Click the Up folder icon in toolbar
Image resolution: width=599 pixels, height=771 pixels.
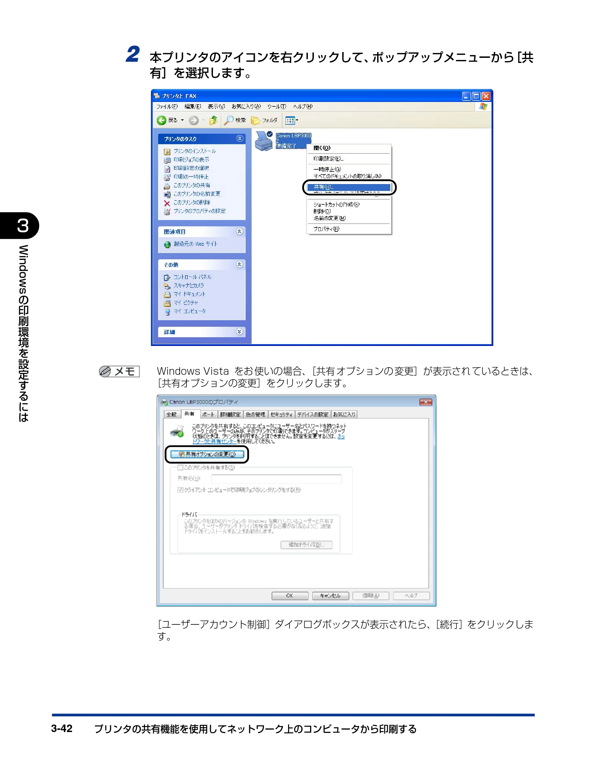pyautogui.click(x=213, y=121)
